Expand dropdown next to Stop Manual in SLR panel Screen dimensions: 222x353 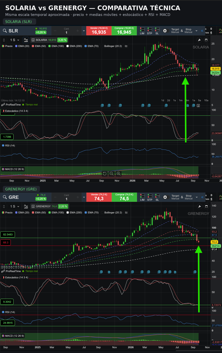196,31
